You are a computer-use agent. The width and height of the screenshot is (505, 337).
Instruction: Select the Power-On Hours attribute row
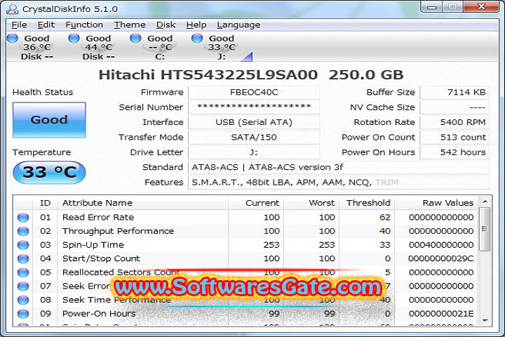tap(245, 313)
